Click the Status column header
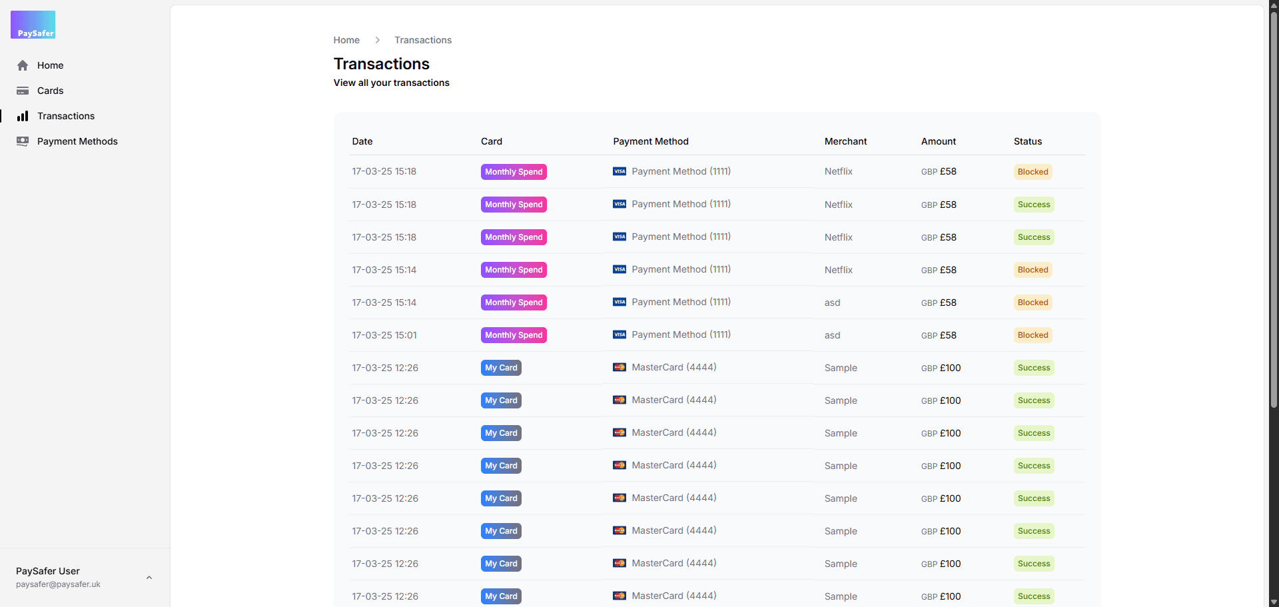The height and width of the screenshot is (607, 1279). point(1028,141)
